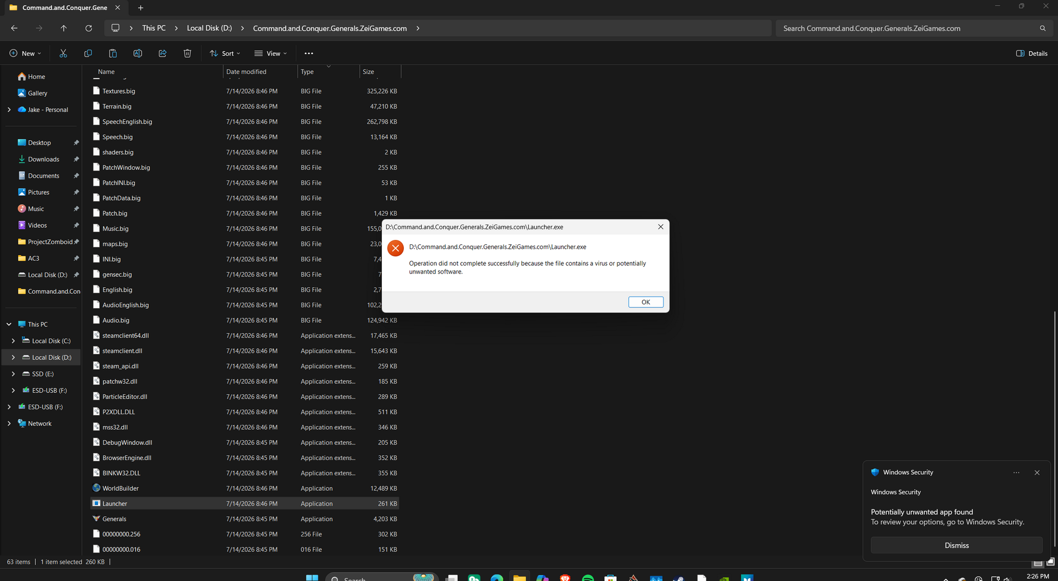
Task: Open the See more ellipsis menu
Action: (x=309, y=53)
